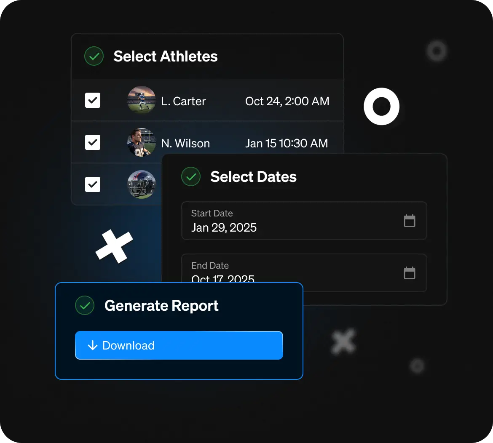Click the down arrow icon on Download
The image size is (493, 443).
point(92,346)
